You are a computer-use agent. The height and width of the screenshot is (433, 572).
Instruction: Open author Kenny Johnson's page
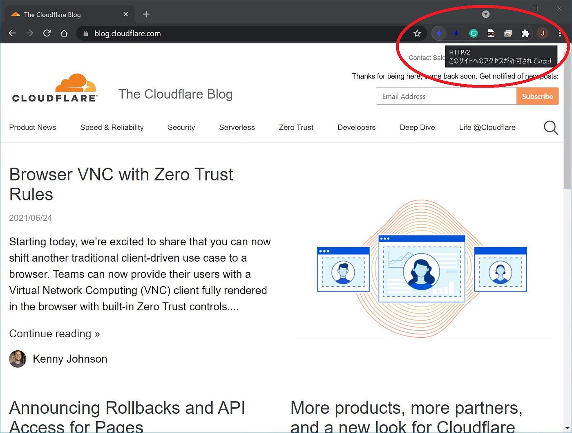[70, 359]
